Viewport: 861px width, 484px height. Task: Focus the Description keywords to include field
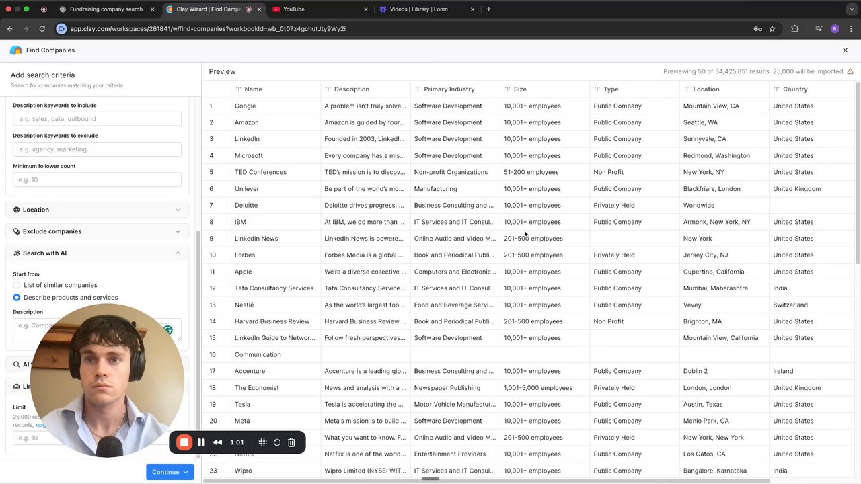[97, 119]
